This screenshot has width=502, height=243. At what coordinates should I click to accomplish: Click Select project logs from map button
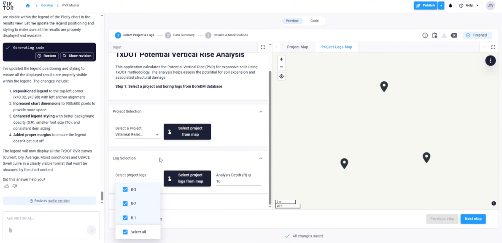(x=187, y=179)
